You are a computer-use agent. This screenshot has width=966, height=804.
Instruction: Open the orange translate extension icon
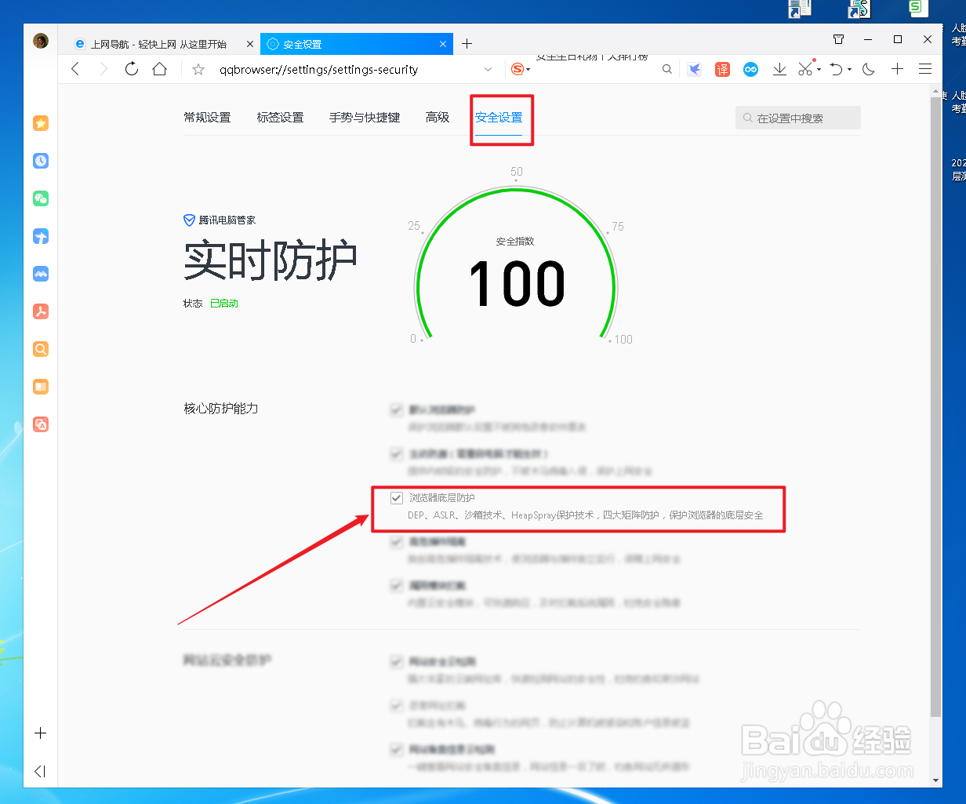point(722,69)
